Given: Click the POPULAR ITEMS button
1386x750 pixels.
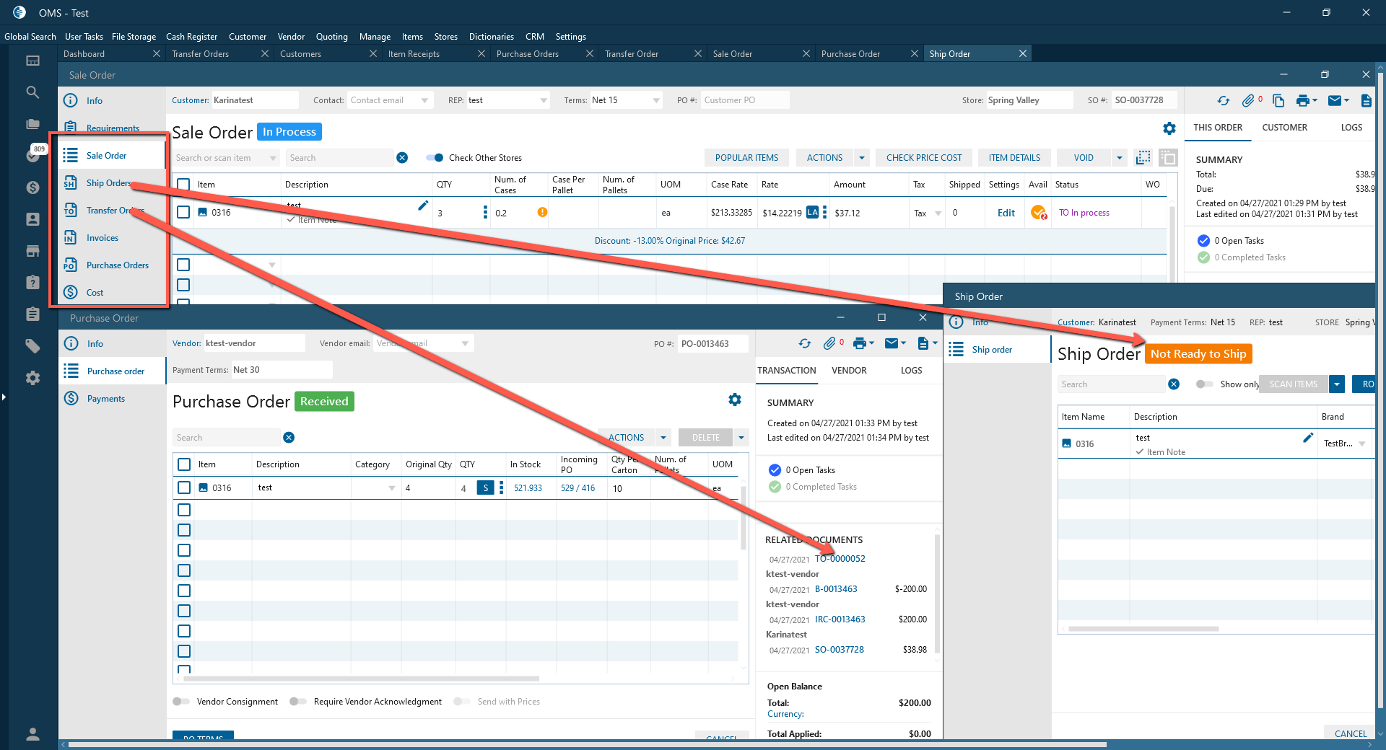Looking at the screenshot, I should [x=746, y=158].
